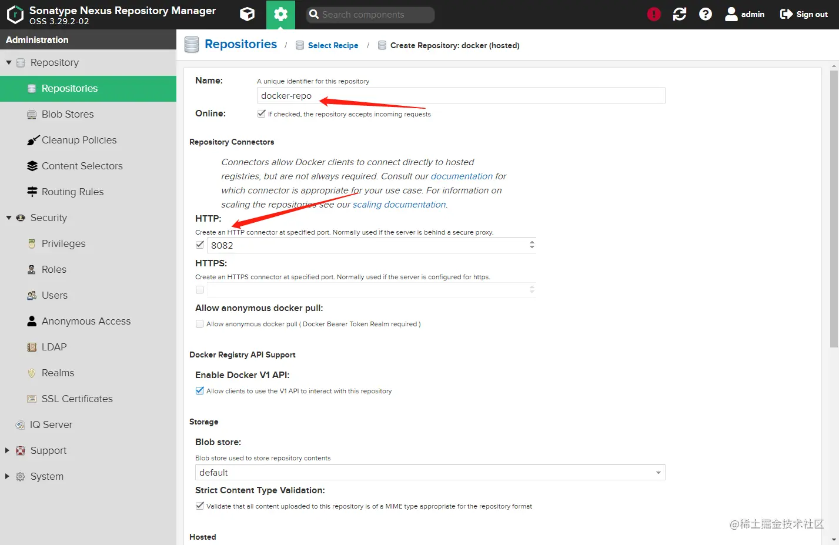
Task: Click the Blob Stores sidebar icon
Action: coord(32,114)
